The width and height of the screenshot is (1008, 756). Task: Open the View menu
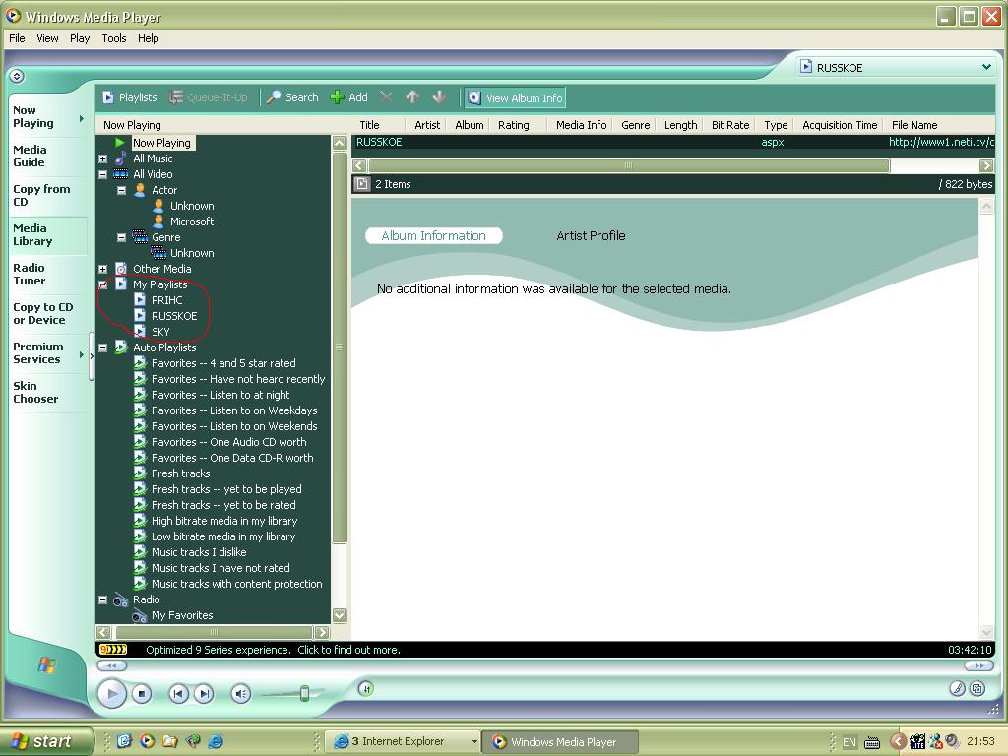coord(47,38)
